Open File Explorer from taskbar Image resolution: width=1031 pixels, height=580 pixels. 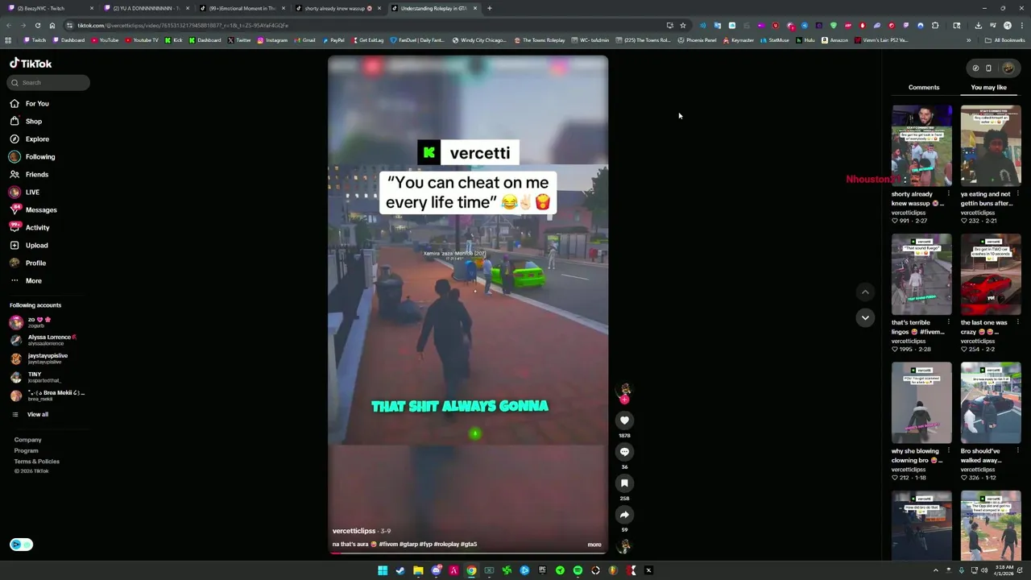tap(418, 570)
